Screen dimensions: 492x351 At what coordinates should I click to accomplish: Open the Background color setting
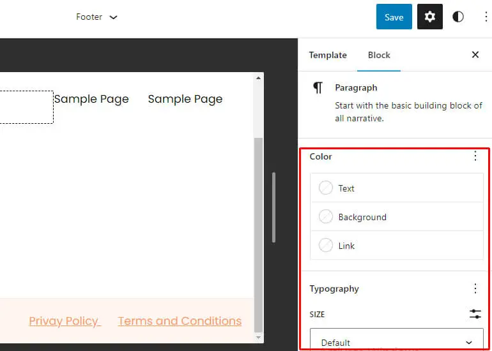397,217
